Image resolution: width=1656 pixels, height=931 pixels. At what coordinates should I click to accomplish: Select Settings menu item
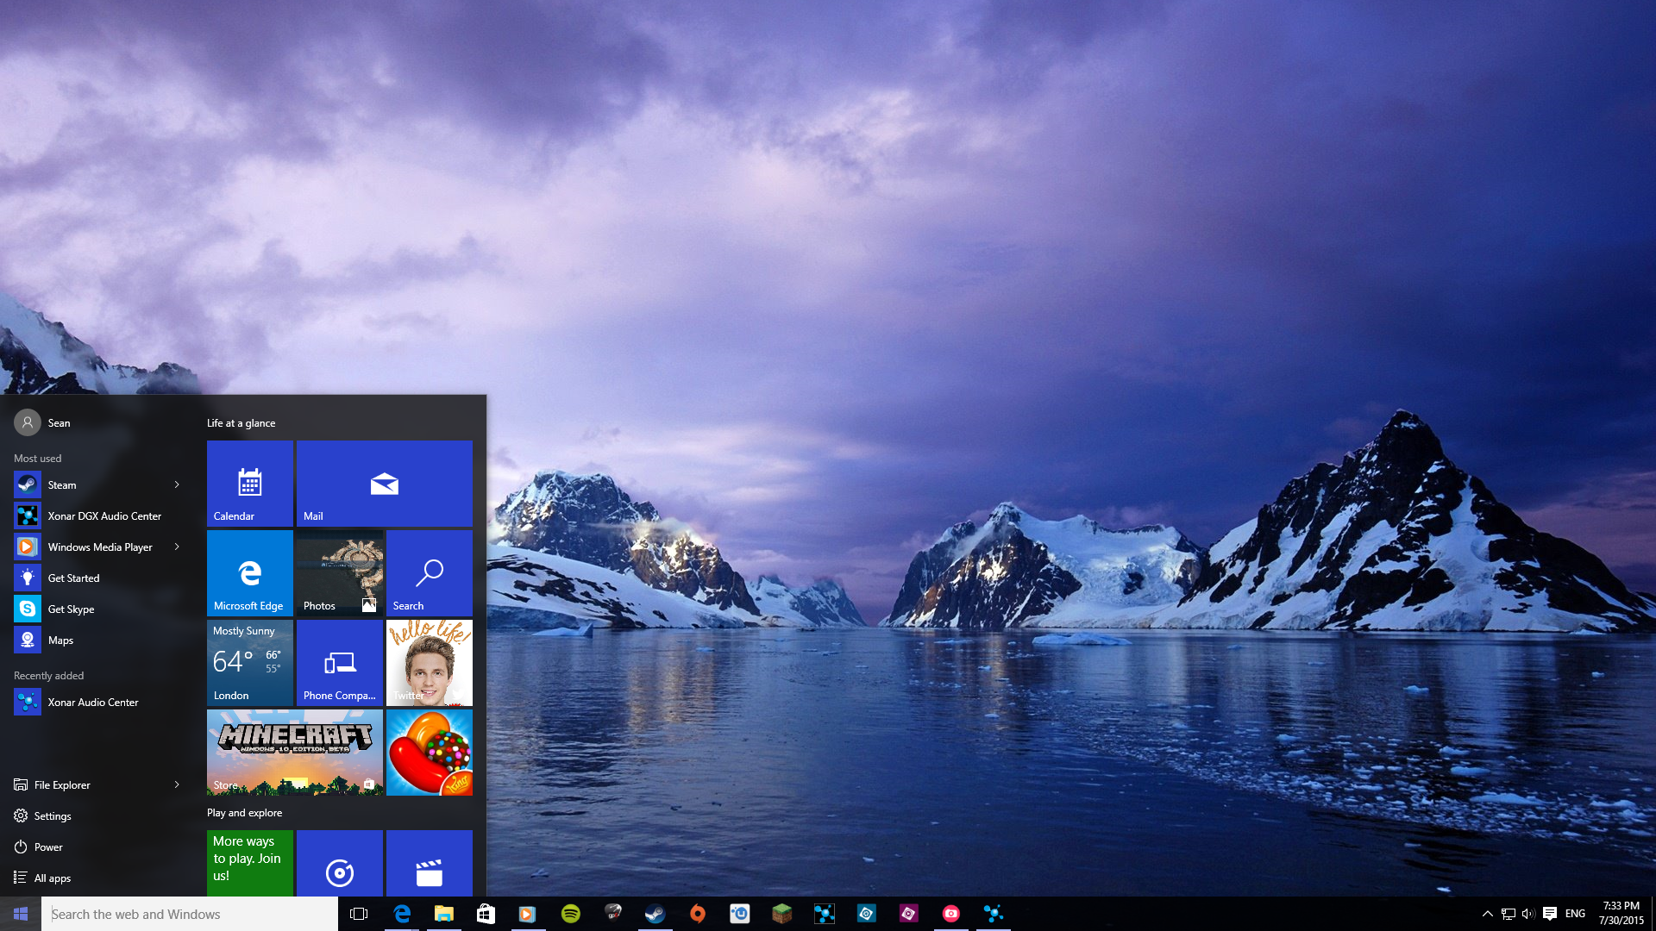pyautogui.click(x=53, y=815)
